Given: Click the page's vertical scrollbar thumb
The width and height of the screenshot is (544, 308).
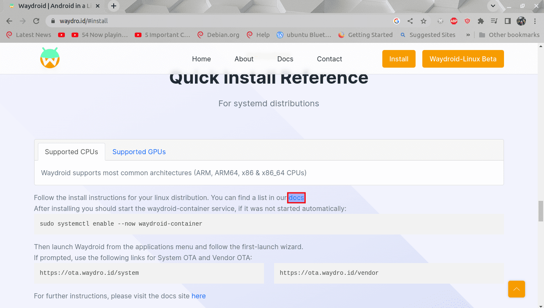Looking at the screenshot, I should [x=541, y=211].
